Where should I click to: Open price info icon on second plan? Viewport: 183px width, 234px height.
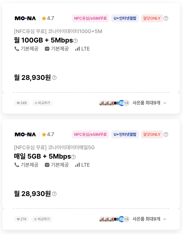[54, 194]
